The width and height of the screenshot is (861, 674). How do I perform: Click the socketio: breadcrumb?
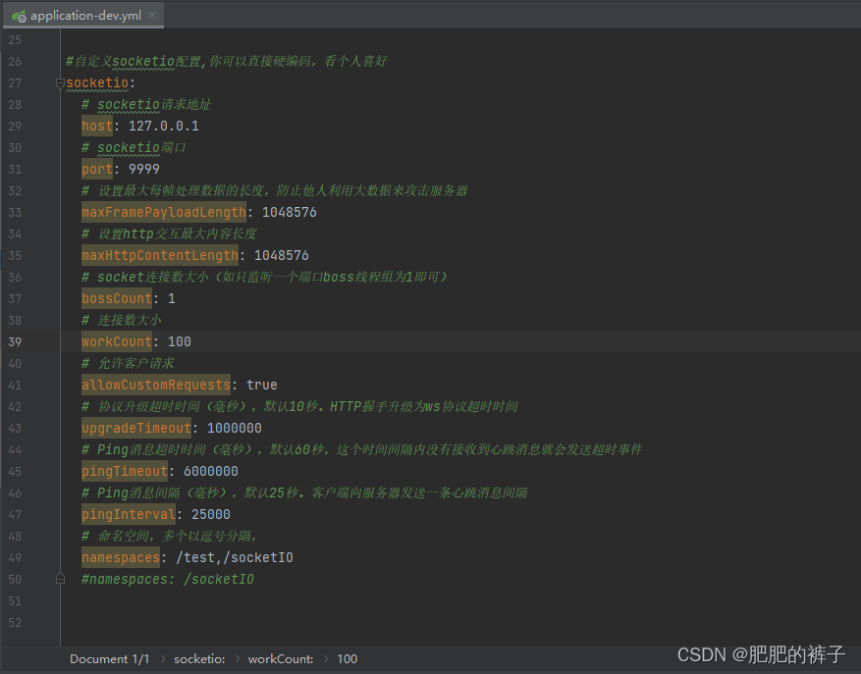[199, 658]
